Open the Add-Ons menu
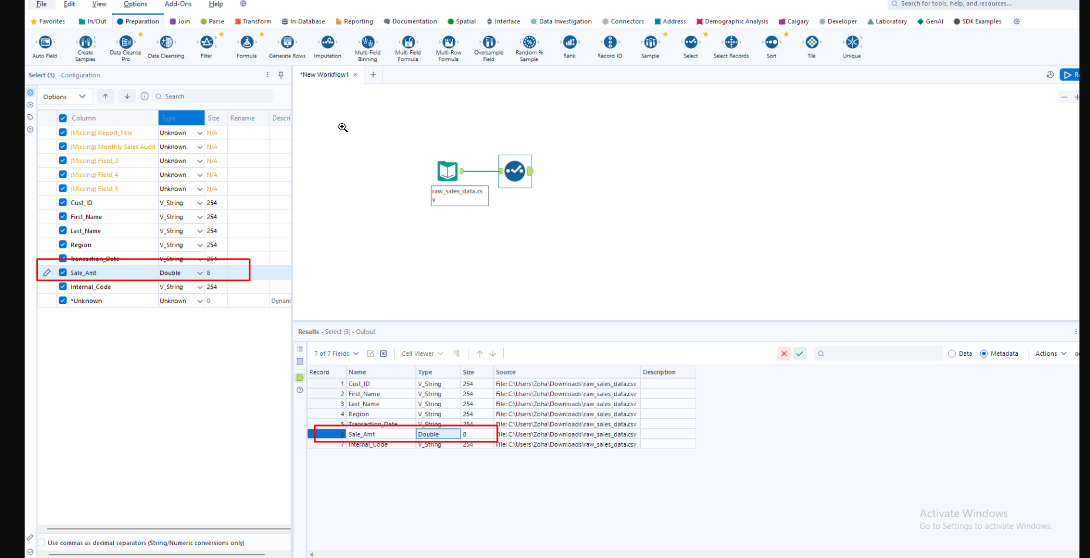 point(178,4)
